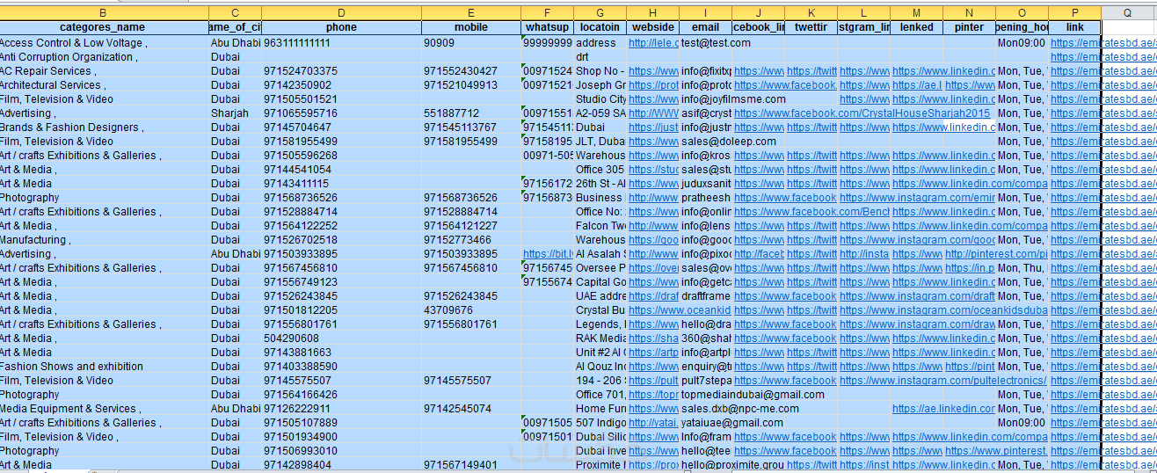Click the webside header cell
This screenshot has height=473, width=1157.
(652, 27)
